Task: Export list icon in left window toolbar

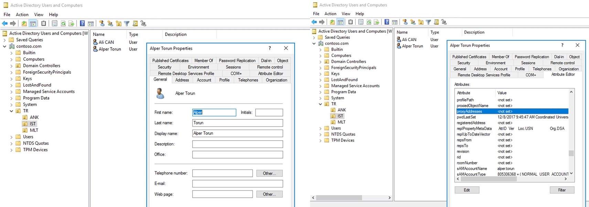Action: 71,23
